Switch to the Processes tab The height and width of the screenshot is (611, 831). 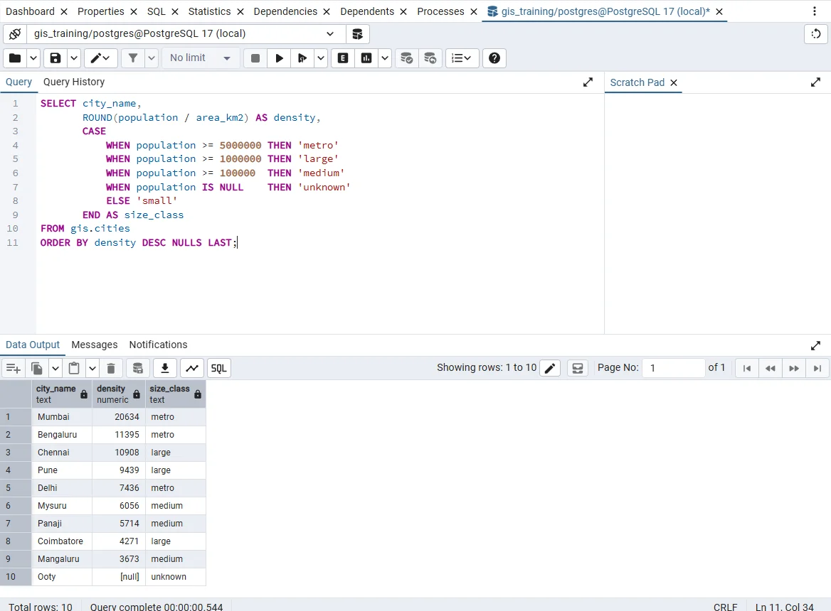pos(440,11)
